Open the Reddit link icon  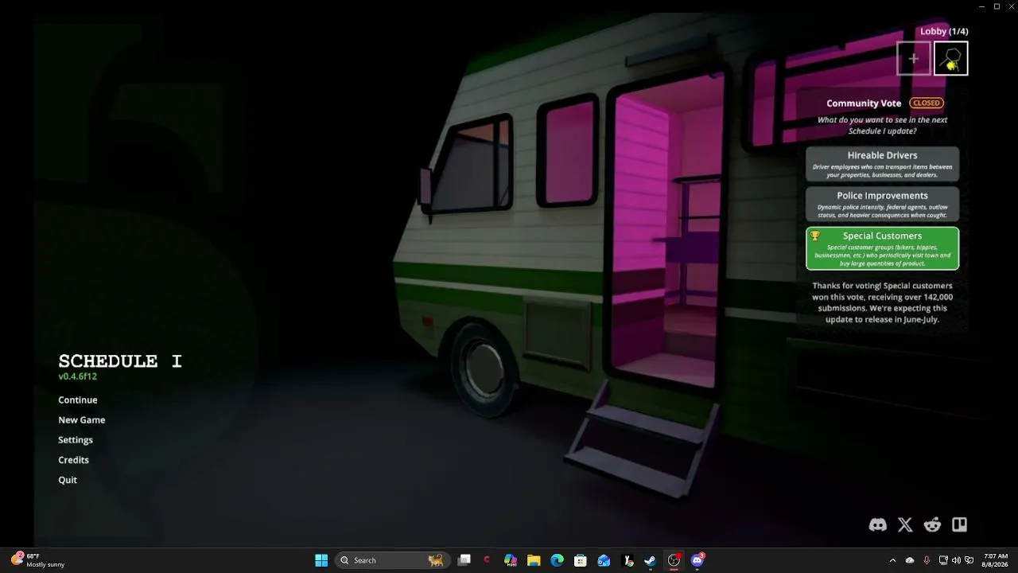[932, 524]
